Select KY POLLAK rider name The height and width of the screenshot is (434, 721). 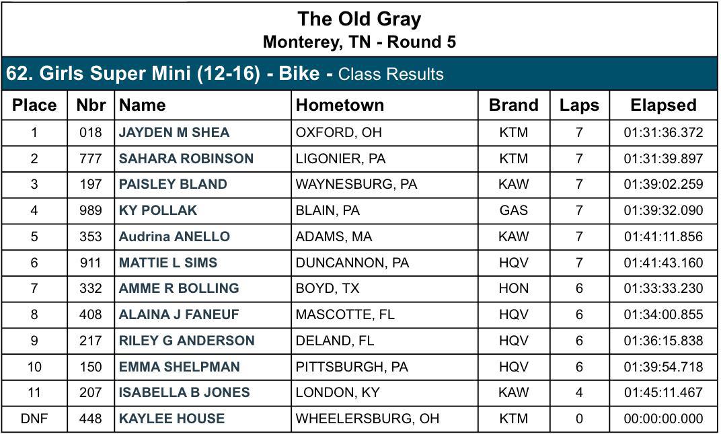157,211
